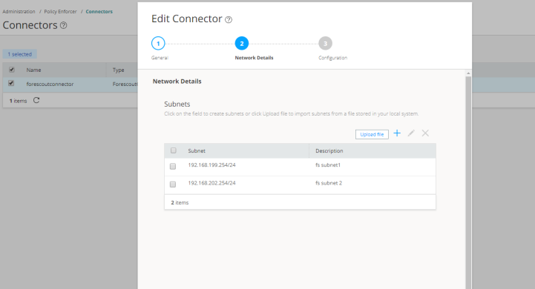Go to step 3 Configuration
Viewport: 535px width, 289px height.
[x=325, y=43]
